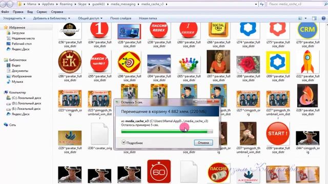
Task: Open Яндекс.Диск under Компьютер
Action: pyautogui.click(x=20, y=114)
